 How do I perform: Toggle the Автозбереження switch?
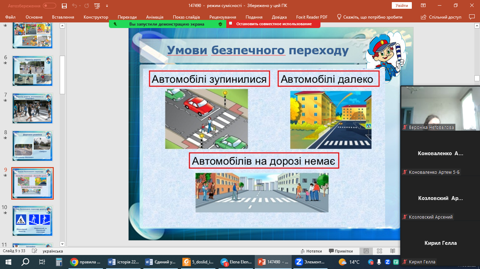[x=49, y=6]
